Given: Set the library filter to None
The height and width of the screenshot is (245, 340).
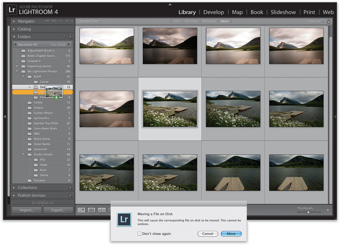Looking at the screenshot, I should (225, 21).
